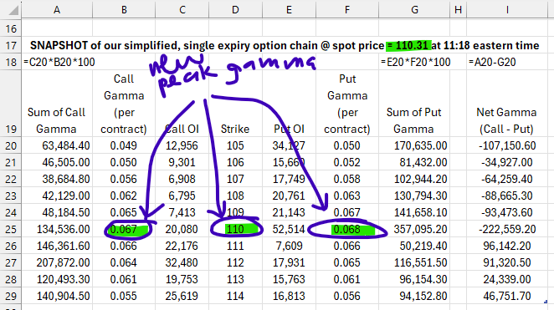Click formula text =A20-G20
This screenshot has height=310, width=554.
492,62
